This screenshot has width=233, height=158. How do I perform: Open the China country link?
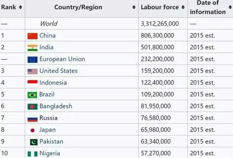(48, 36)
